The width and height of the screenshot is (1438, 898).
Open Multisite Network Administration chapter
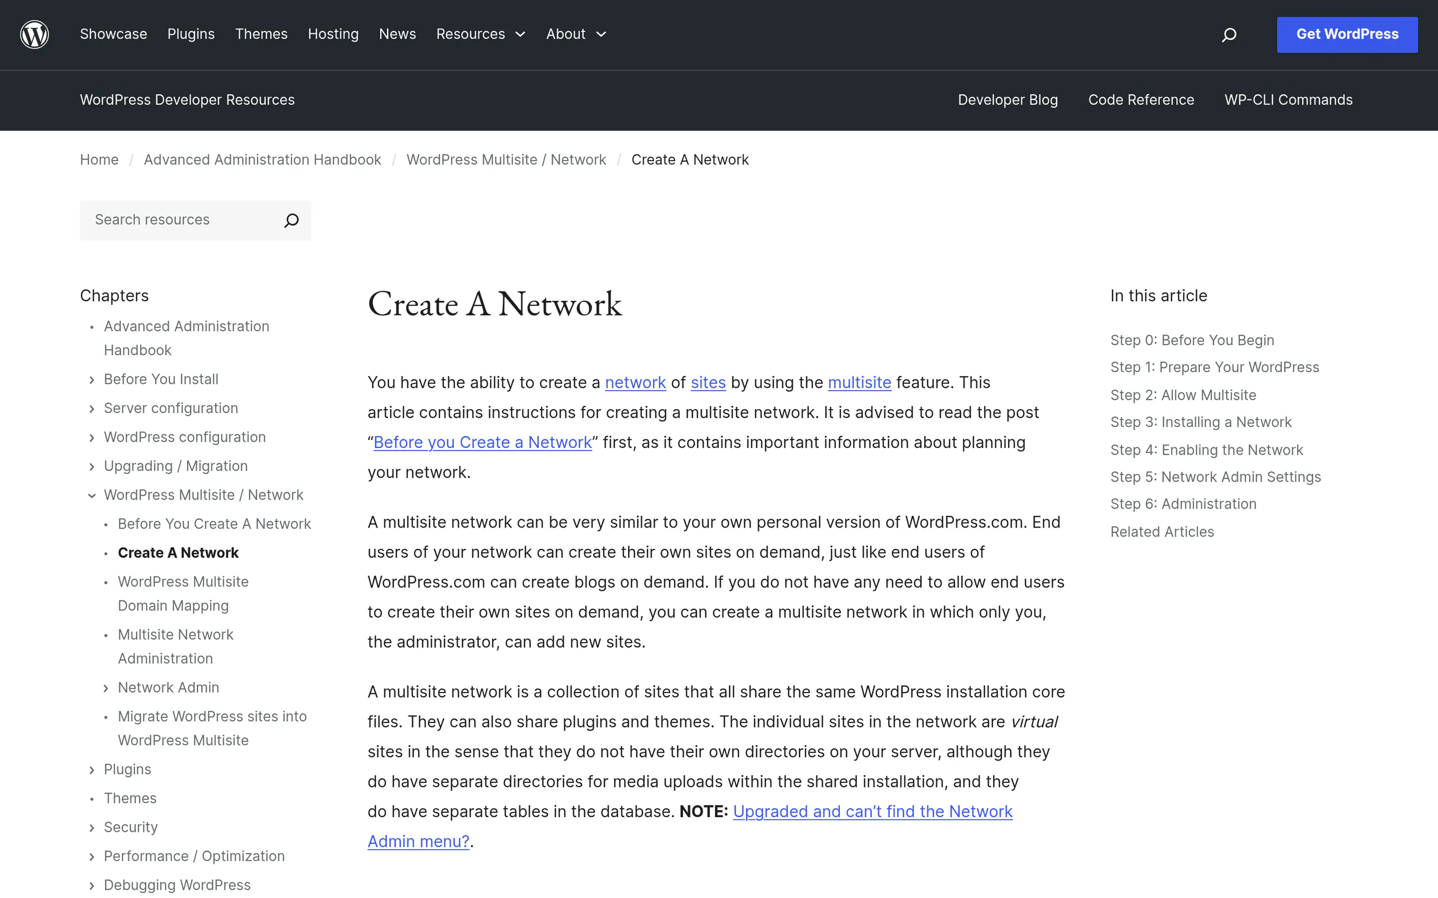[175, 647]
